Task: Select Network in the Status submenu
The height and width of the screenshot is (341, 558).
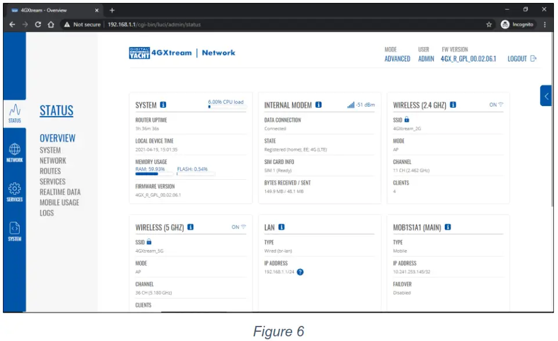Action: [53, 161]
